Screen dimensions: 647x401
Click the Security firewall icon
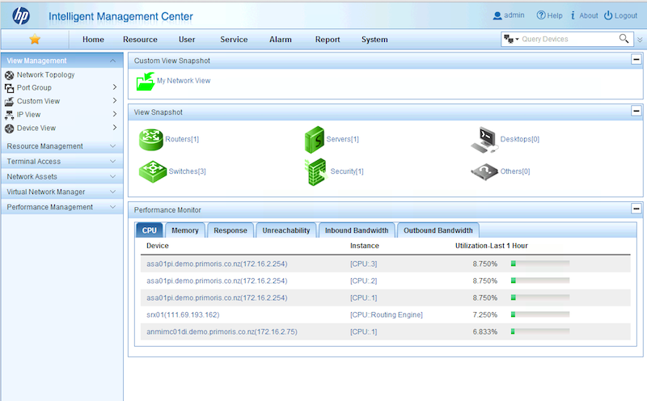click(x=316, y=172)
